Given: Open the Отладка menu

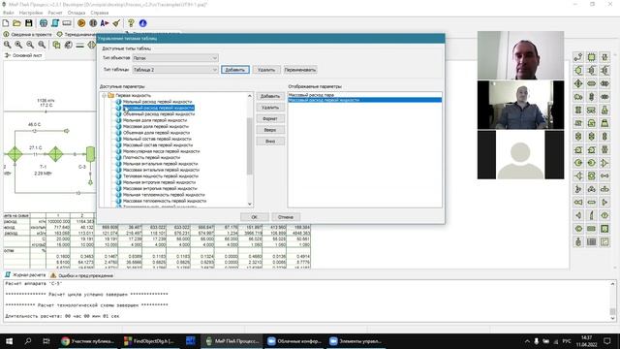Looking at the screenshot, I should pyautogui.click(x=77, y=13).
